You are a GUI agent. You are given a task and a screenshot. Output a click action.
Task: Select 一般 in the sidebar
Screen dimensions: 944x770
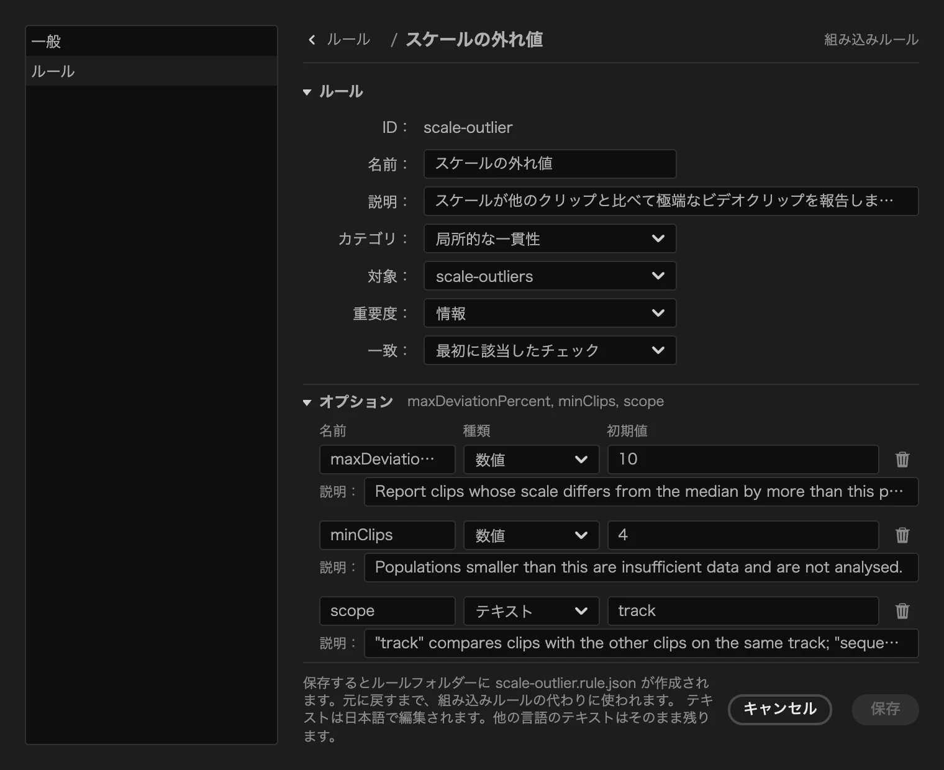click(152, 42)
